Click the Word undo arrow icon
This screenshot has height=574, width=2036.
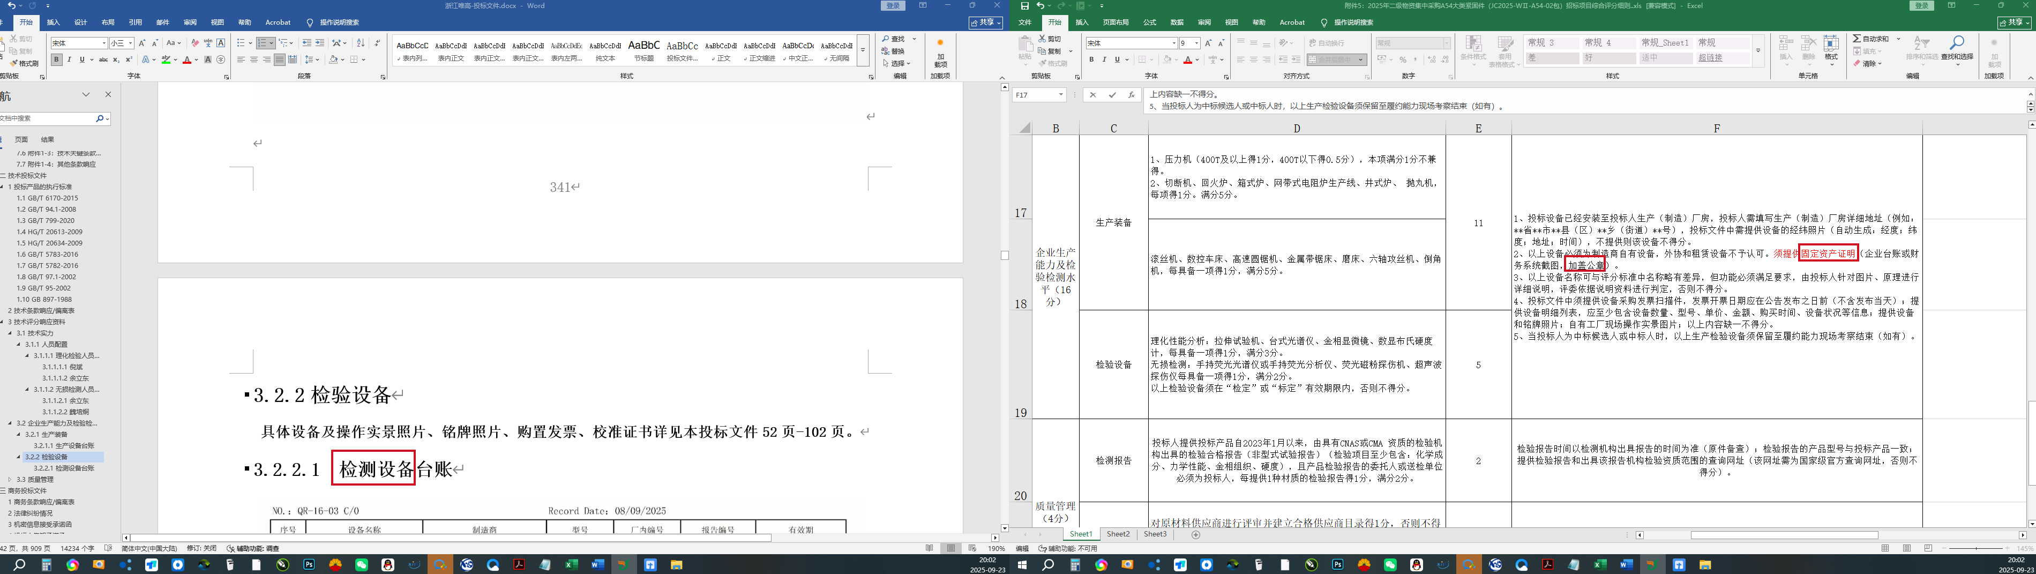[12, 5]
